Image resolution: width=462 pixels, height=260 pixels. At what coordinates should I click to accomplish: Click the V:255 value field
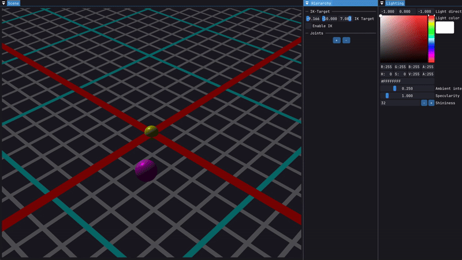coord(414,75)
